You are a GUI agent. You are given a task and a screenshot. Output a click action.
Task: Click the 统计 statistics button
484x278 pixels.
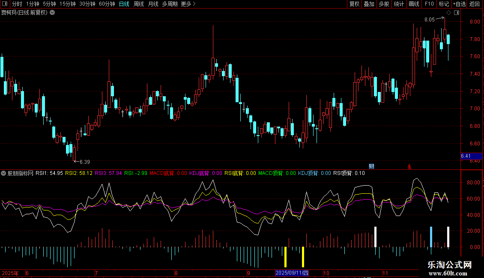tap(399, 4)
